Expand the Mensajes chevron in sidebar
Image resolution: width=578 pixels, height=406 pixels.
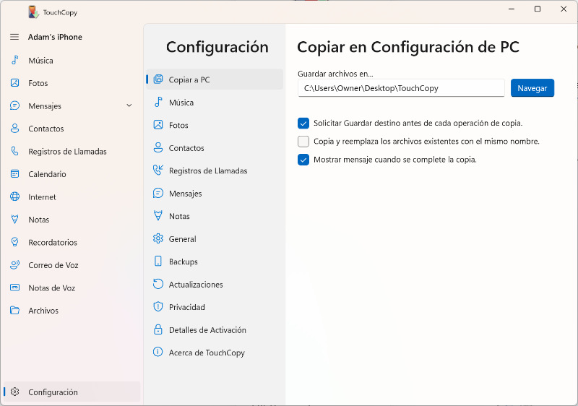click(129, 105)
